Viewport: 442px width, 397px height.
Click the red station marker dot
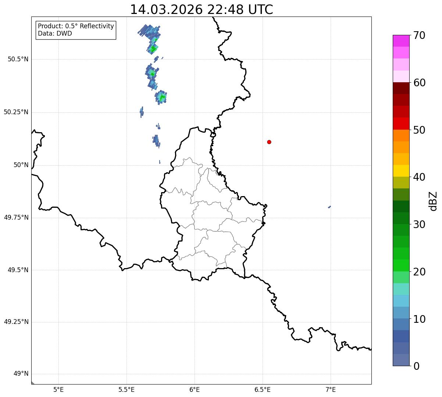point(269,142)
